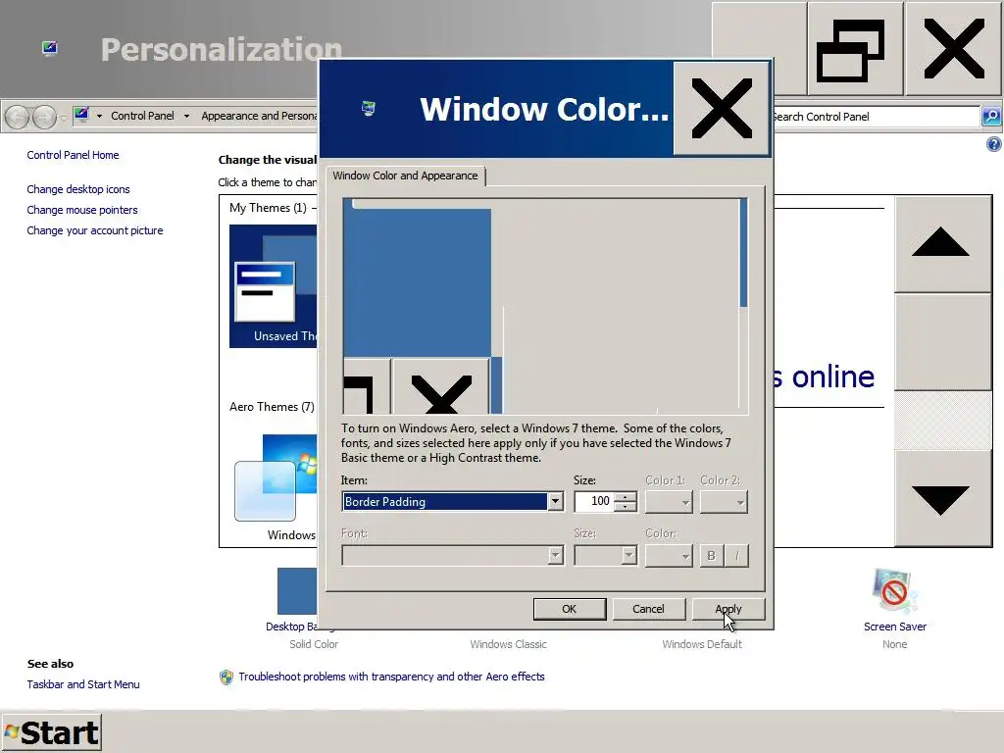
Task: Open the Item dropdown showing Border Padding
Action: point(555,501)
